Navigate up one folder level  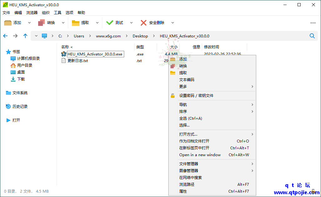[25, 36]
